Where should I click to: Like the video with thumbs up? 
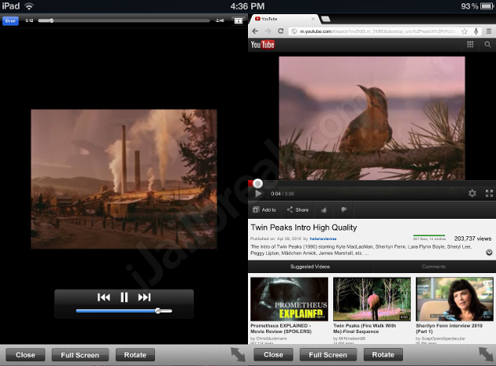tap(324, 210)
